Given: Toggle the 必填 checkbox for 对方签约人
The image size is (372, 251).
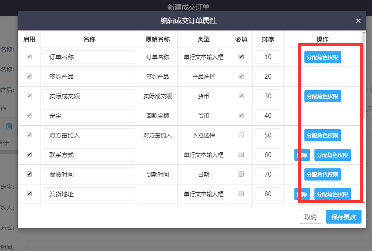Looking at the screenshot, I should point(241,135).
